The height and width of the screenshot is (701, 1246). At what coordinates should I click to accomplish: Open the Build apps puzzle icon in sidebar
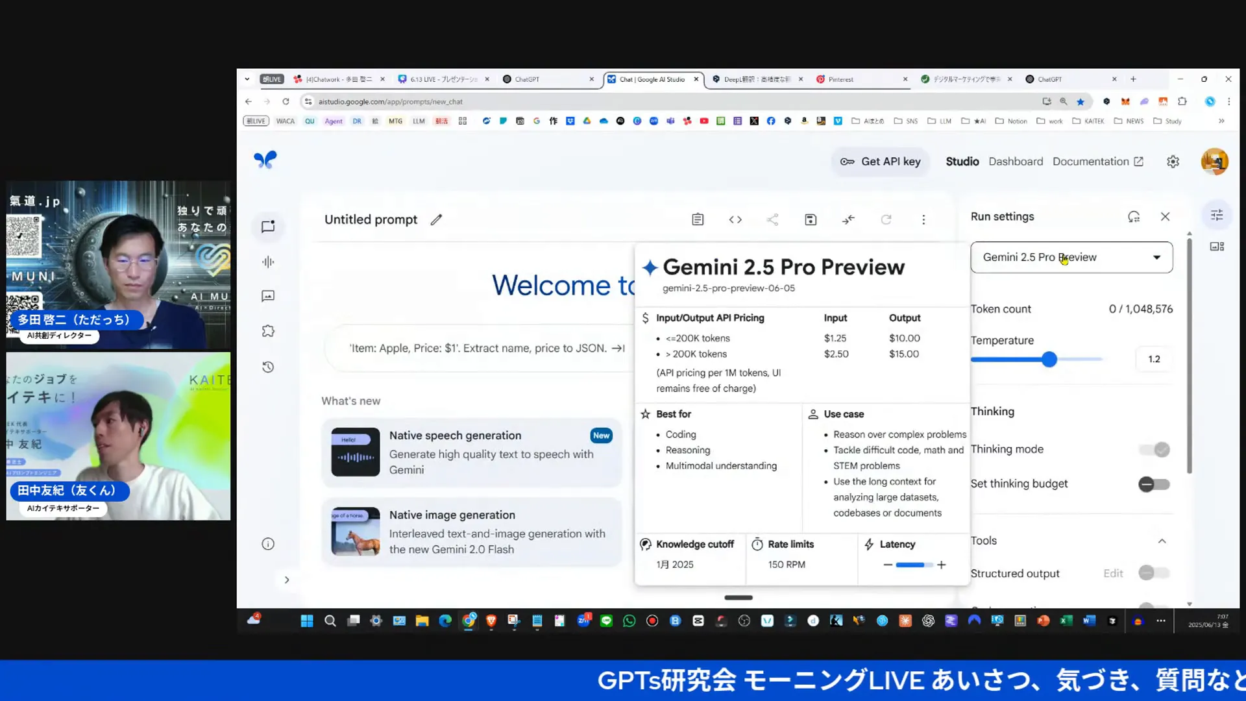[268, 331]
